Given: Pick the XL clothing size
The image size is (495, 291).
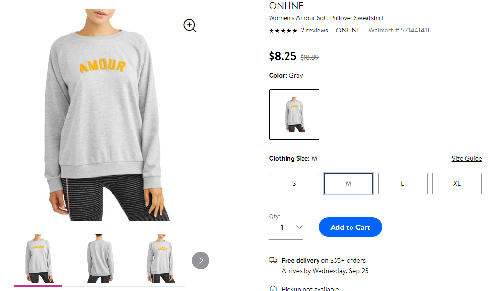Looking at the screenshot, I should click(457, 184).
